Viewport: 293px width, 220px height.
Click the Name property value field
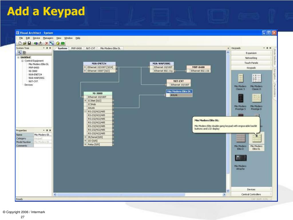43,135
